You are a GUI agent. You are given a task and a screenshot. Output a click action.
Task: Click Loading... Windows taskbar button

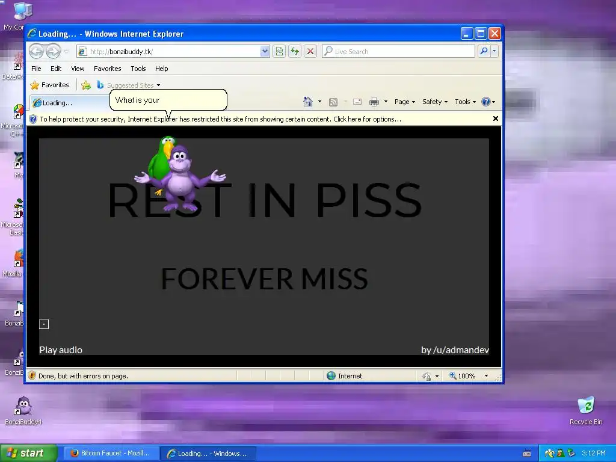(x=208, y=454)
